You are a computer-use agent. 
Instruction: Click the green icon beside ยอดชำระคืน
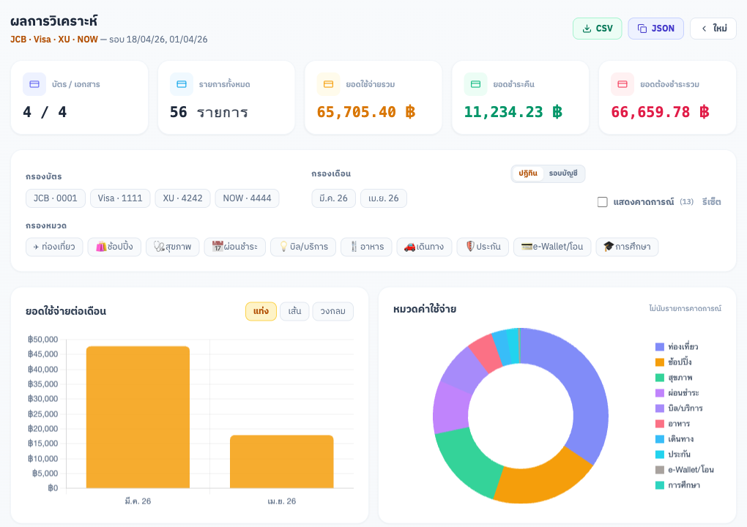tap(475, 84)
